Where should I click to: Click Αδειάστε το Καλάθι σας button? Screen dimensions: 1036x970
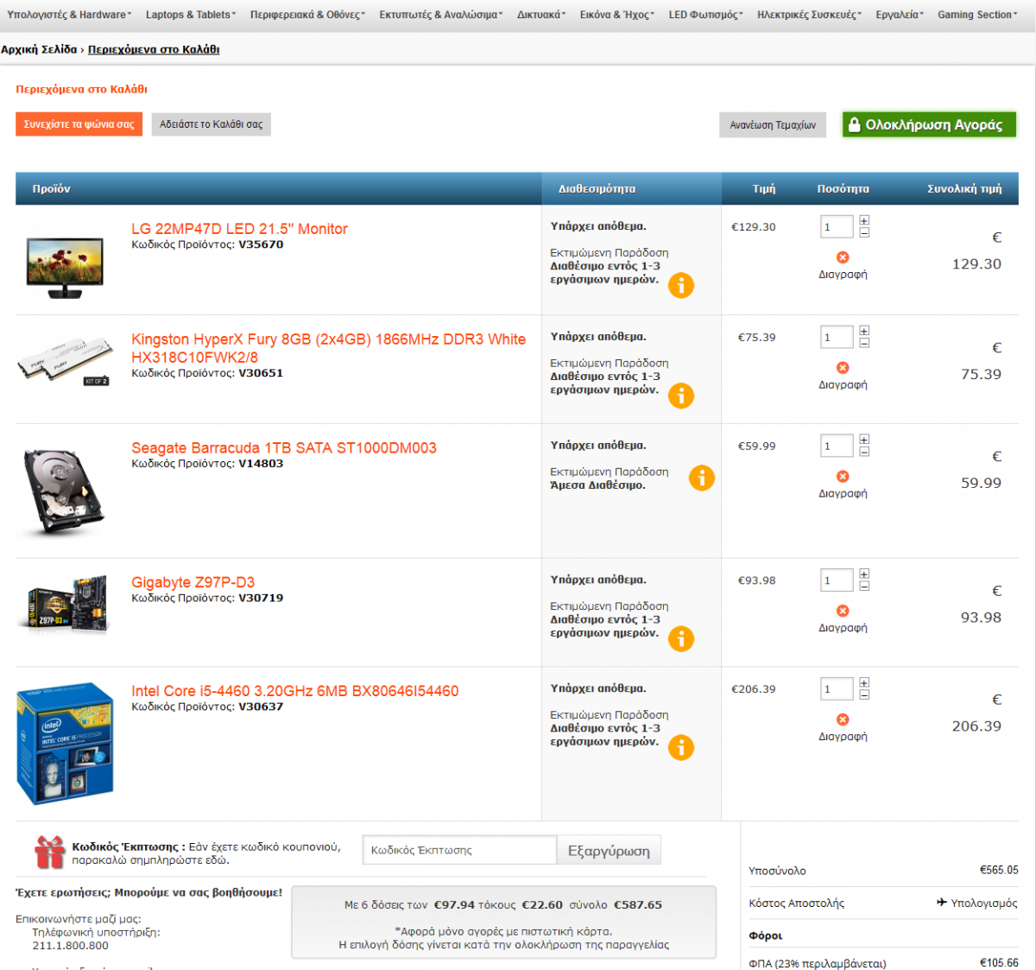tap(212, 124)
